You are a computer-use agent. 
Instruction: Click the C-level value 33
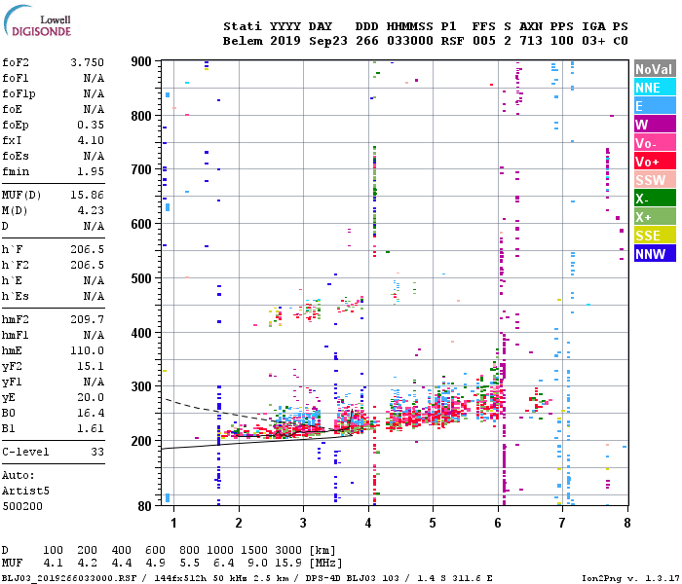pos(97,452)
